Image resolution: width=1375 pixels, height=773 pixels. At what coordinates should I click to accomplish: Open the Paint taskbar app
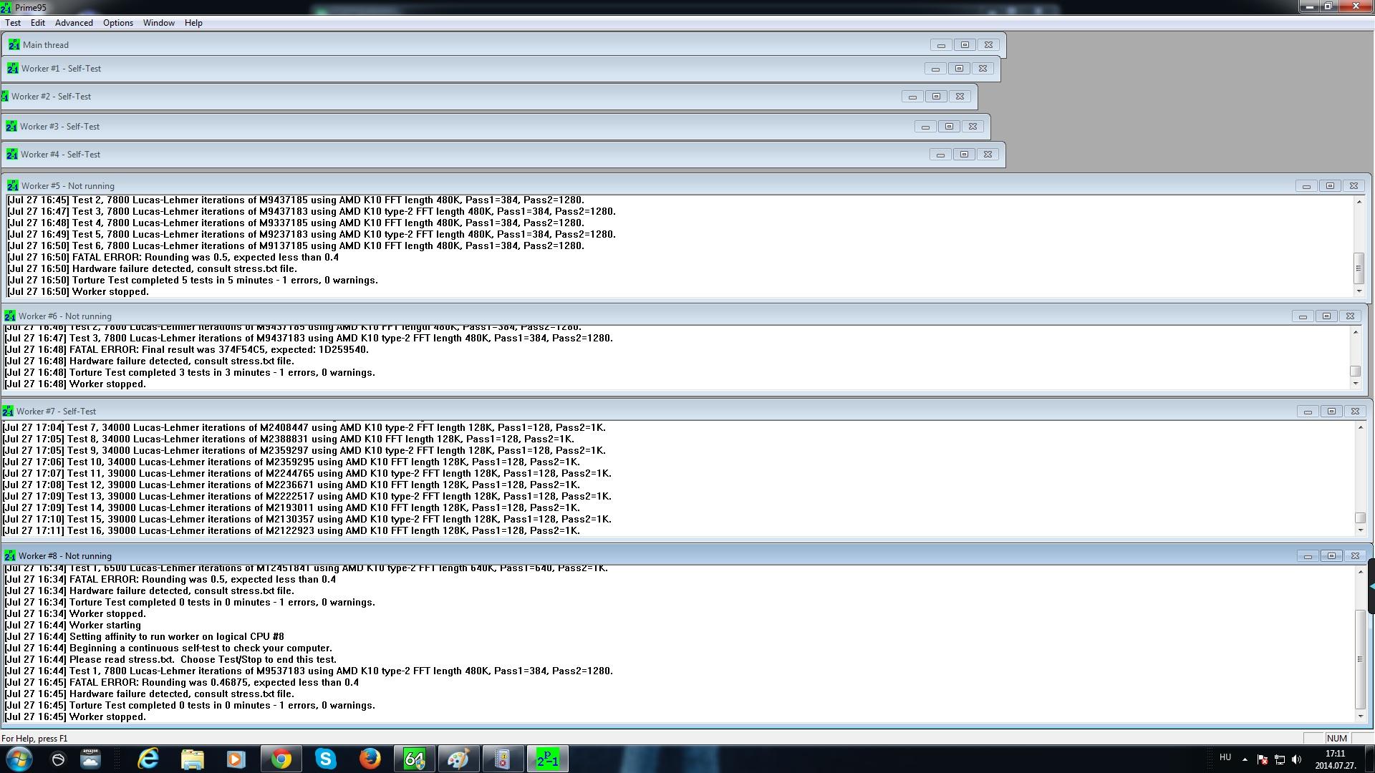[x=459, y=759]
